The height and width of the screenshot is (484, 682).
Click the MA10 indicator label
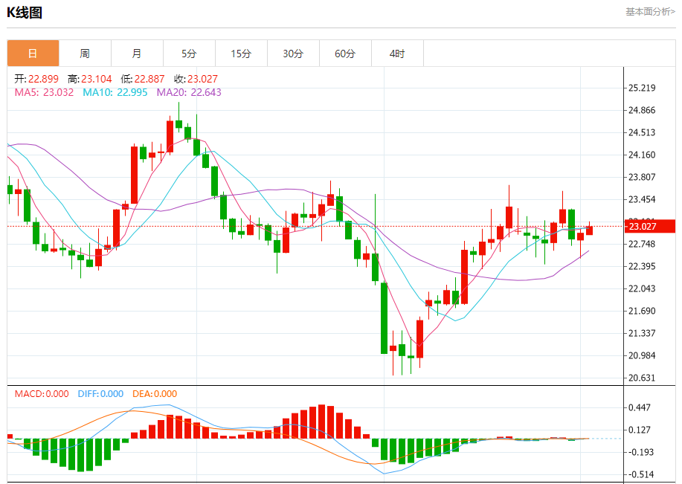click(x=115, y=92)
